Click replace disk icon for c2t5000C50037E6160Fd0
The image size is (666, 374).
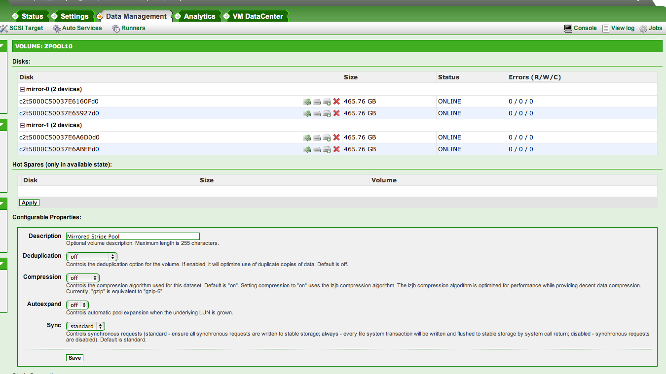pyautogui.click(x=307, y=102)
